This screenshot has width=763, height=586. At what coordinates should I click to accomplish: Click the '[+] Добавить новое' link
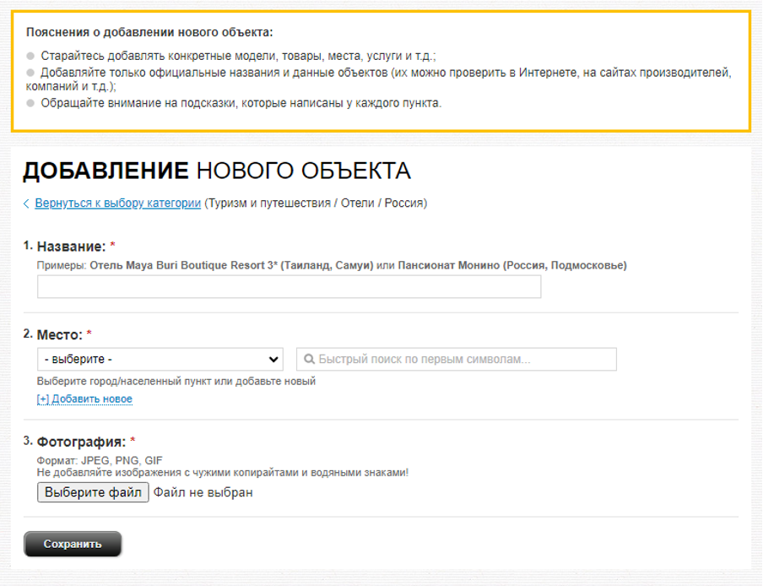84,399
